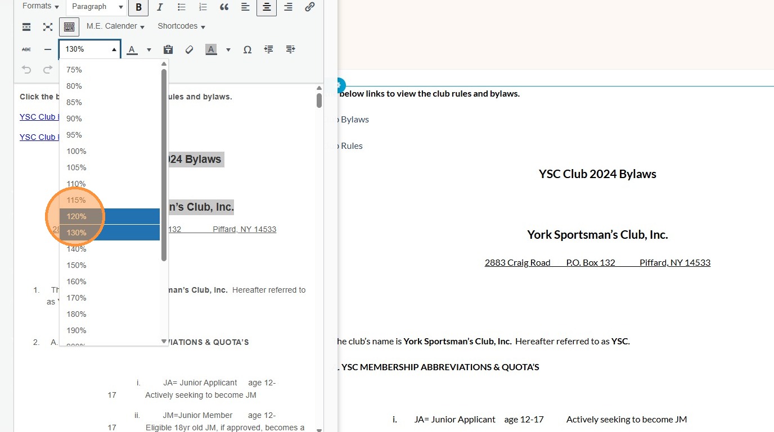The image size is (774, 432).
Task: Insert a Read More tag
Action: (26, 27)
